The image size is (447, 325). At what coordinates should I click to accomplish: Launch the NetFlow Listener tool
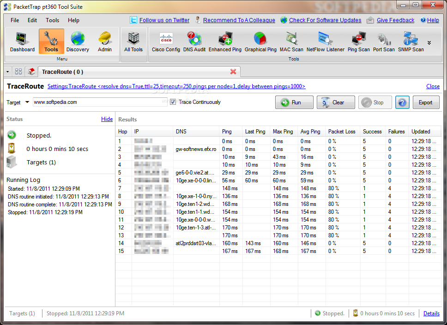click(x=325, y=42)
